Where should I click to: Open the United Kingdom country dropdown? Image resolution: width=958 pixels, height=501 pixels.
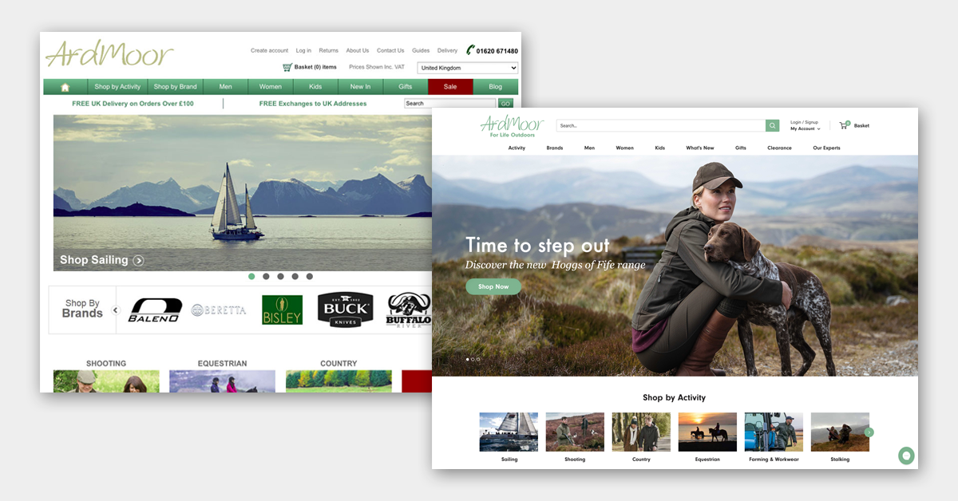click(x=467, y=68)
